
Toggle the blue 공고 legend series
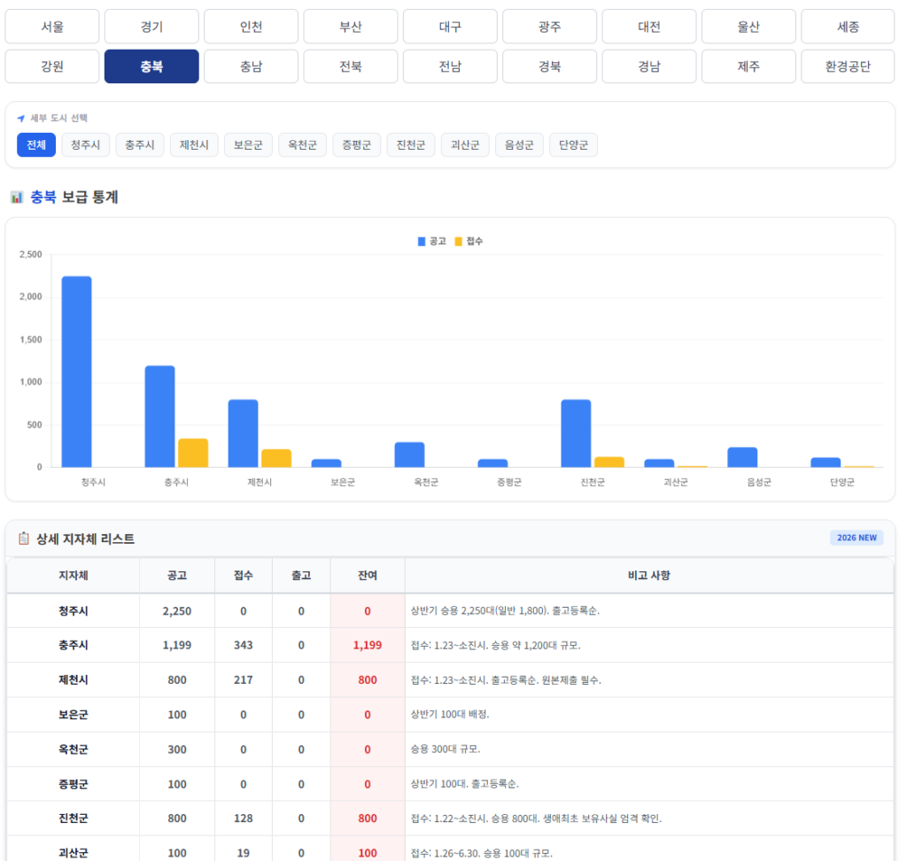click(432, 241)
